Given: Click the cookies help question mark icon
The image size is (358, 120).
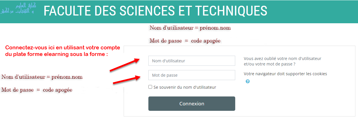Looking at the screenshot, I should click(248, 81).
